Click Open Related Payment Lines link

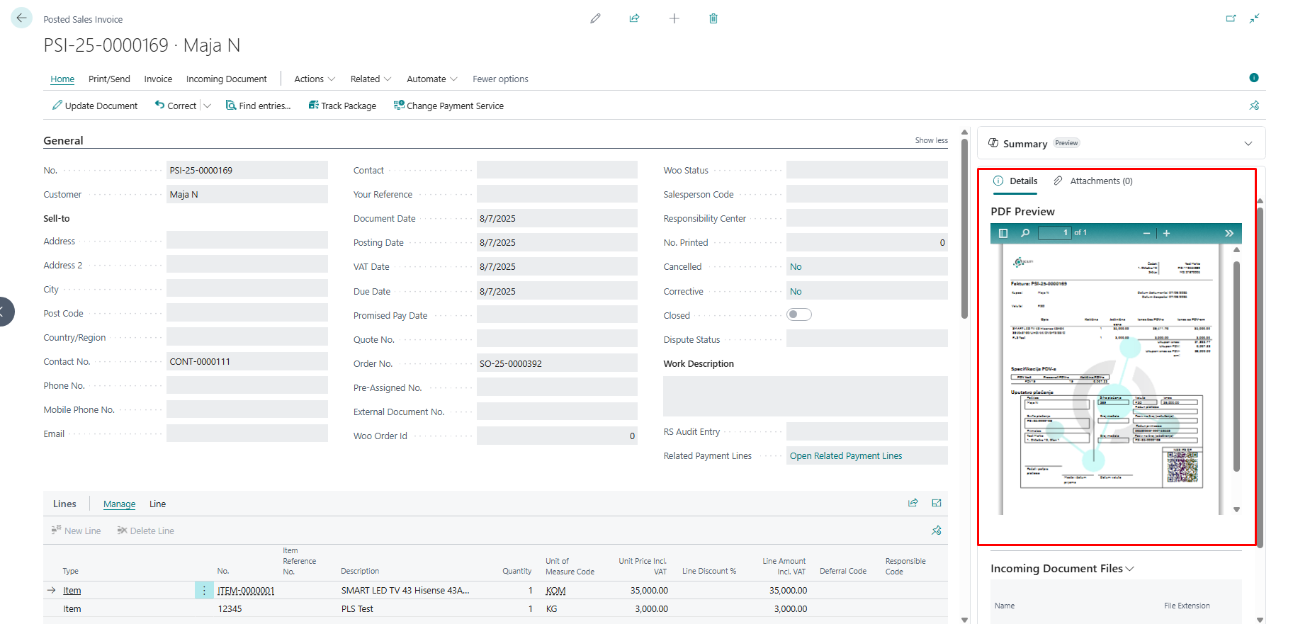click(x=846, y=455)
